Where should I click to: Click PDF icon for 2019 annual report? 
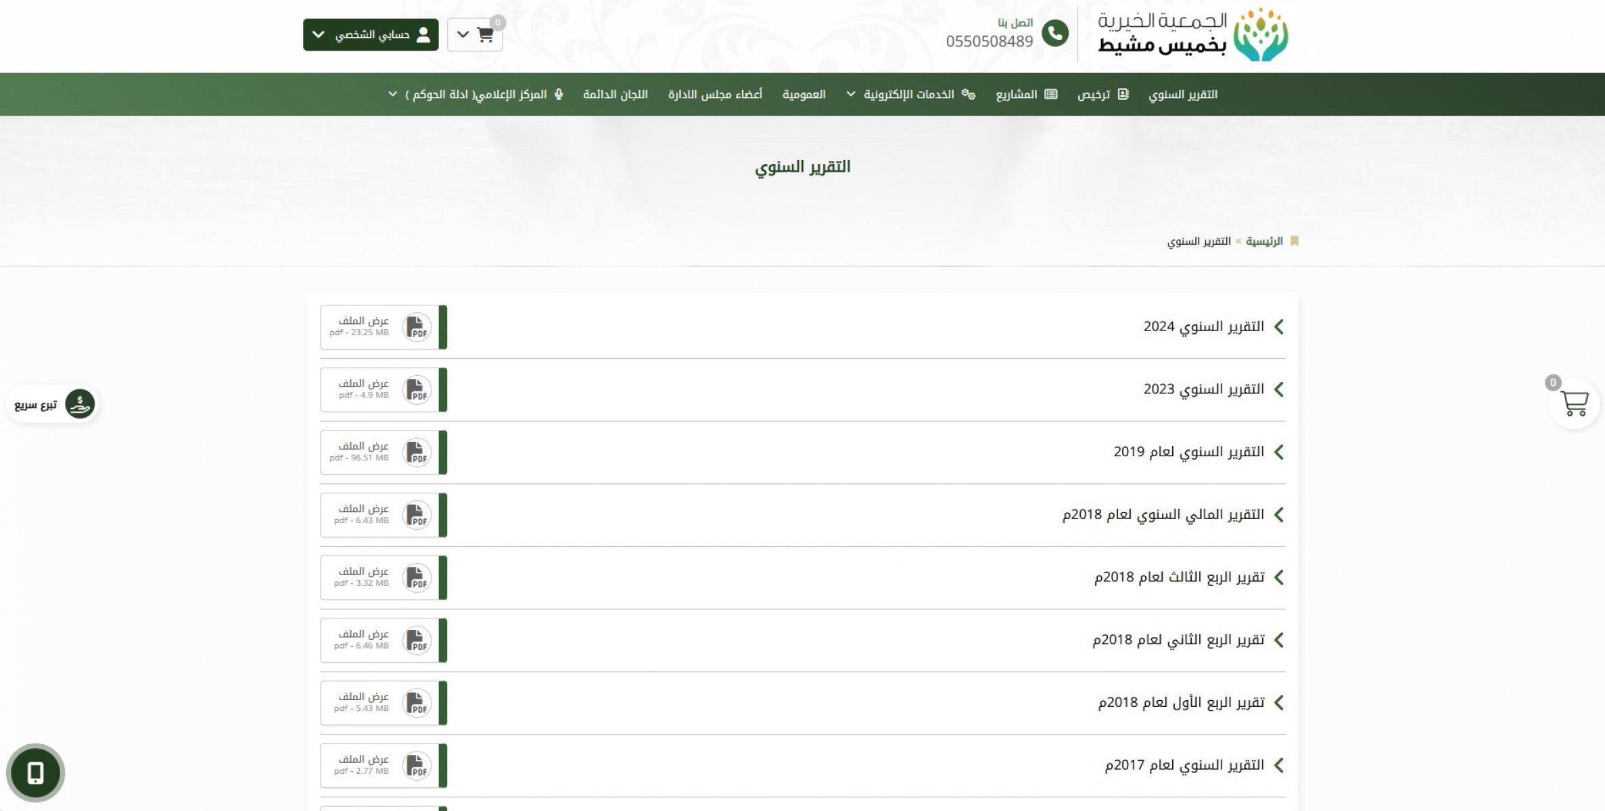click(x=417, y=453)
